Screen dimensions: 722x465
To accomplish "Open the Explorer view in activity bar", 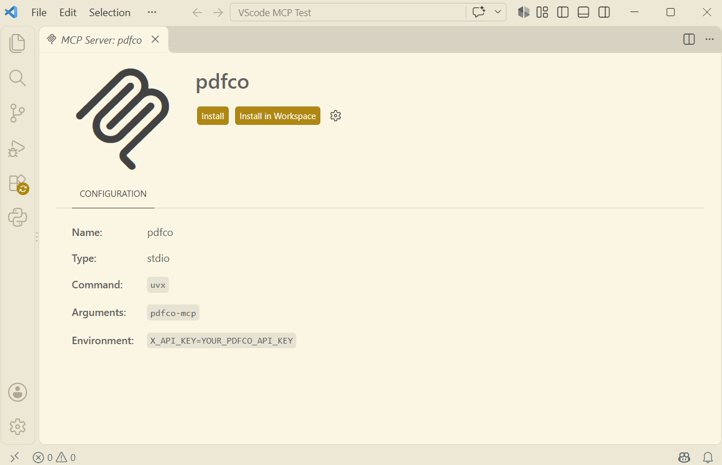I will pos(18,43).
